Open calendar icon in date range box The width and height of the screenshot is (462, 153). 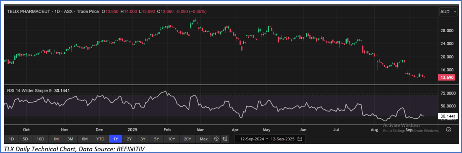[x=300, y=139]
